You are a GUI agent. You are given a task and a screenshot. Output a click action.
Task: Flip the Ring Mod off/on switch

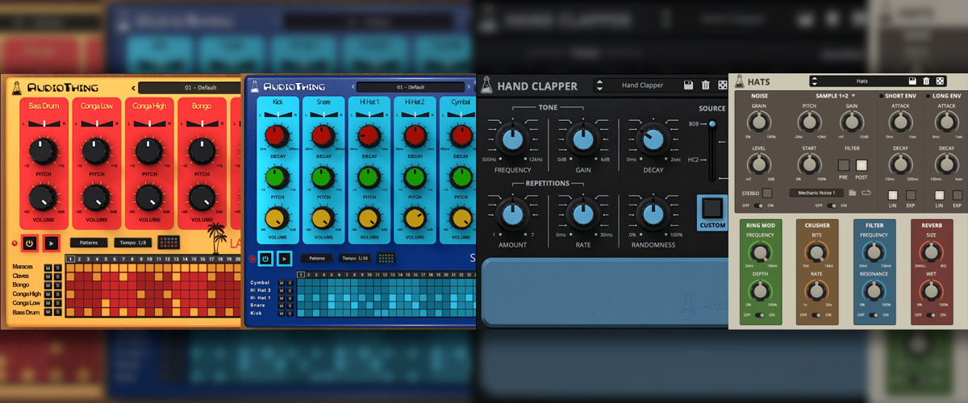[760, 315]
